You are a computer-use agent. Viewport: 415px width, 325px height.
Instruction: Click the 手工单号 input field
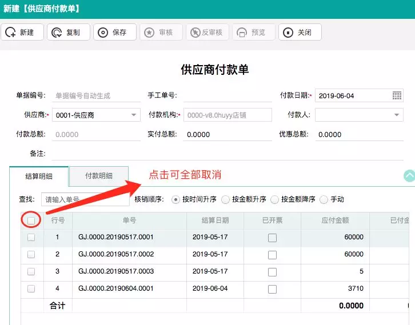coord(228,95)
